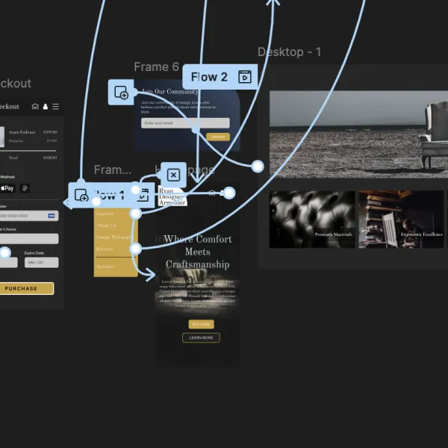
Task: Open the hamburger menu in Checkout header
Action: pos(56,107)
